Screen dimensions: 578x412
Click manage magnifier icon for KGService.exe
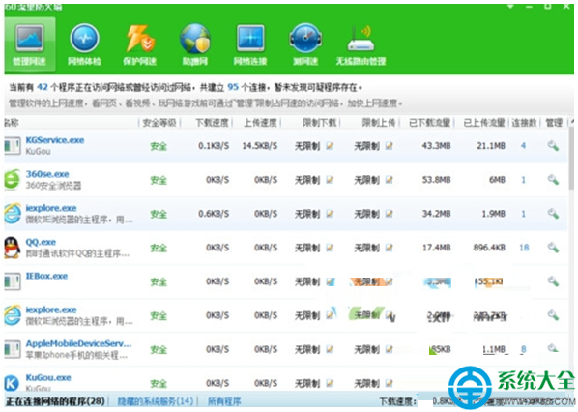(x=553, y=146)
